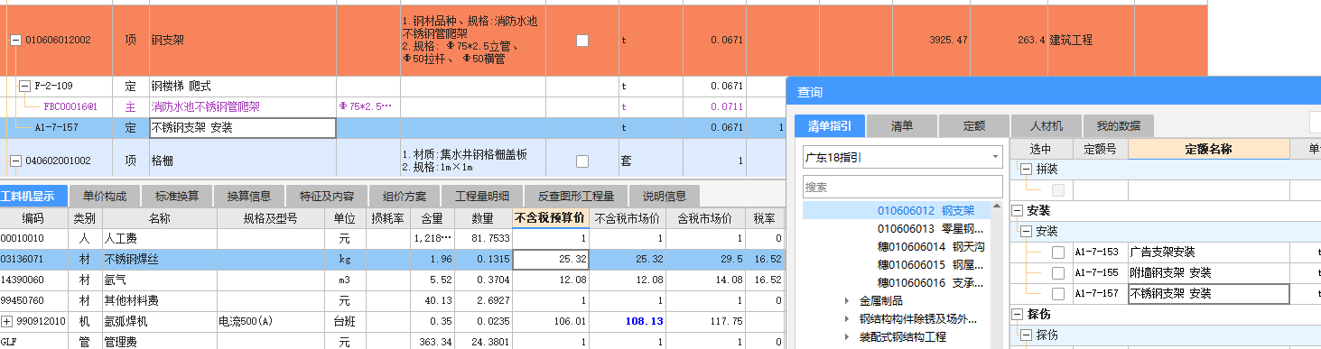Expand the 金属制品 tree node

pyautogui.click(x=847, y=301)
